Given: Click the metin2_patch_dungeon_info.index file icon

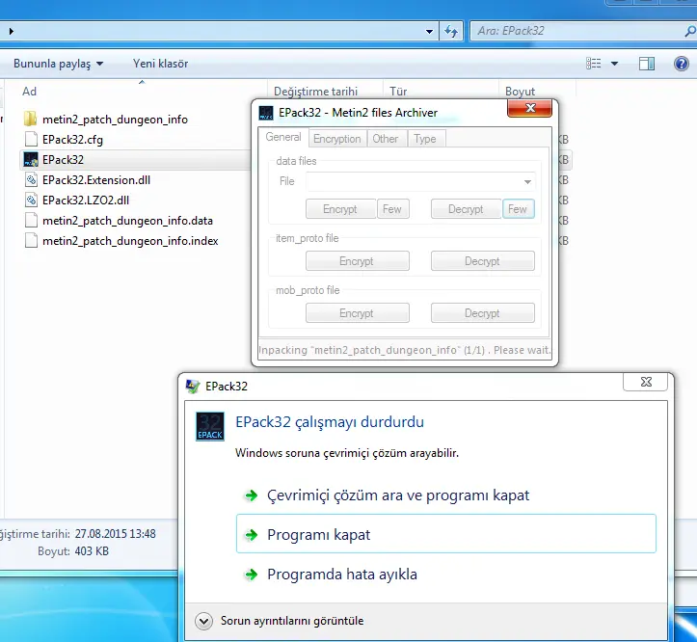Looking at the screenshot, I should point(30,241).
